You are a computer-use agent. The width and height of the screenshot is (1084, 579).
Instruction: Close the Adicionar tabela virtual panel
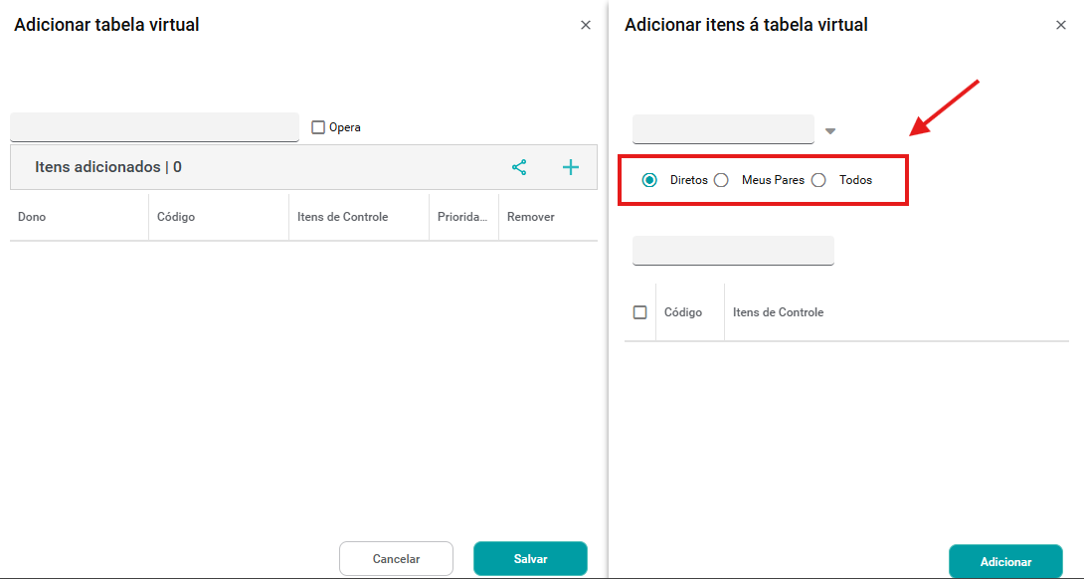pos(586,25)
